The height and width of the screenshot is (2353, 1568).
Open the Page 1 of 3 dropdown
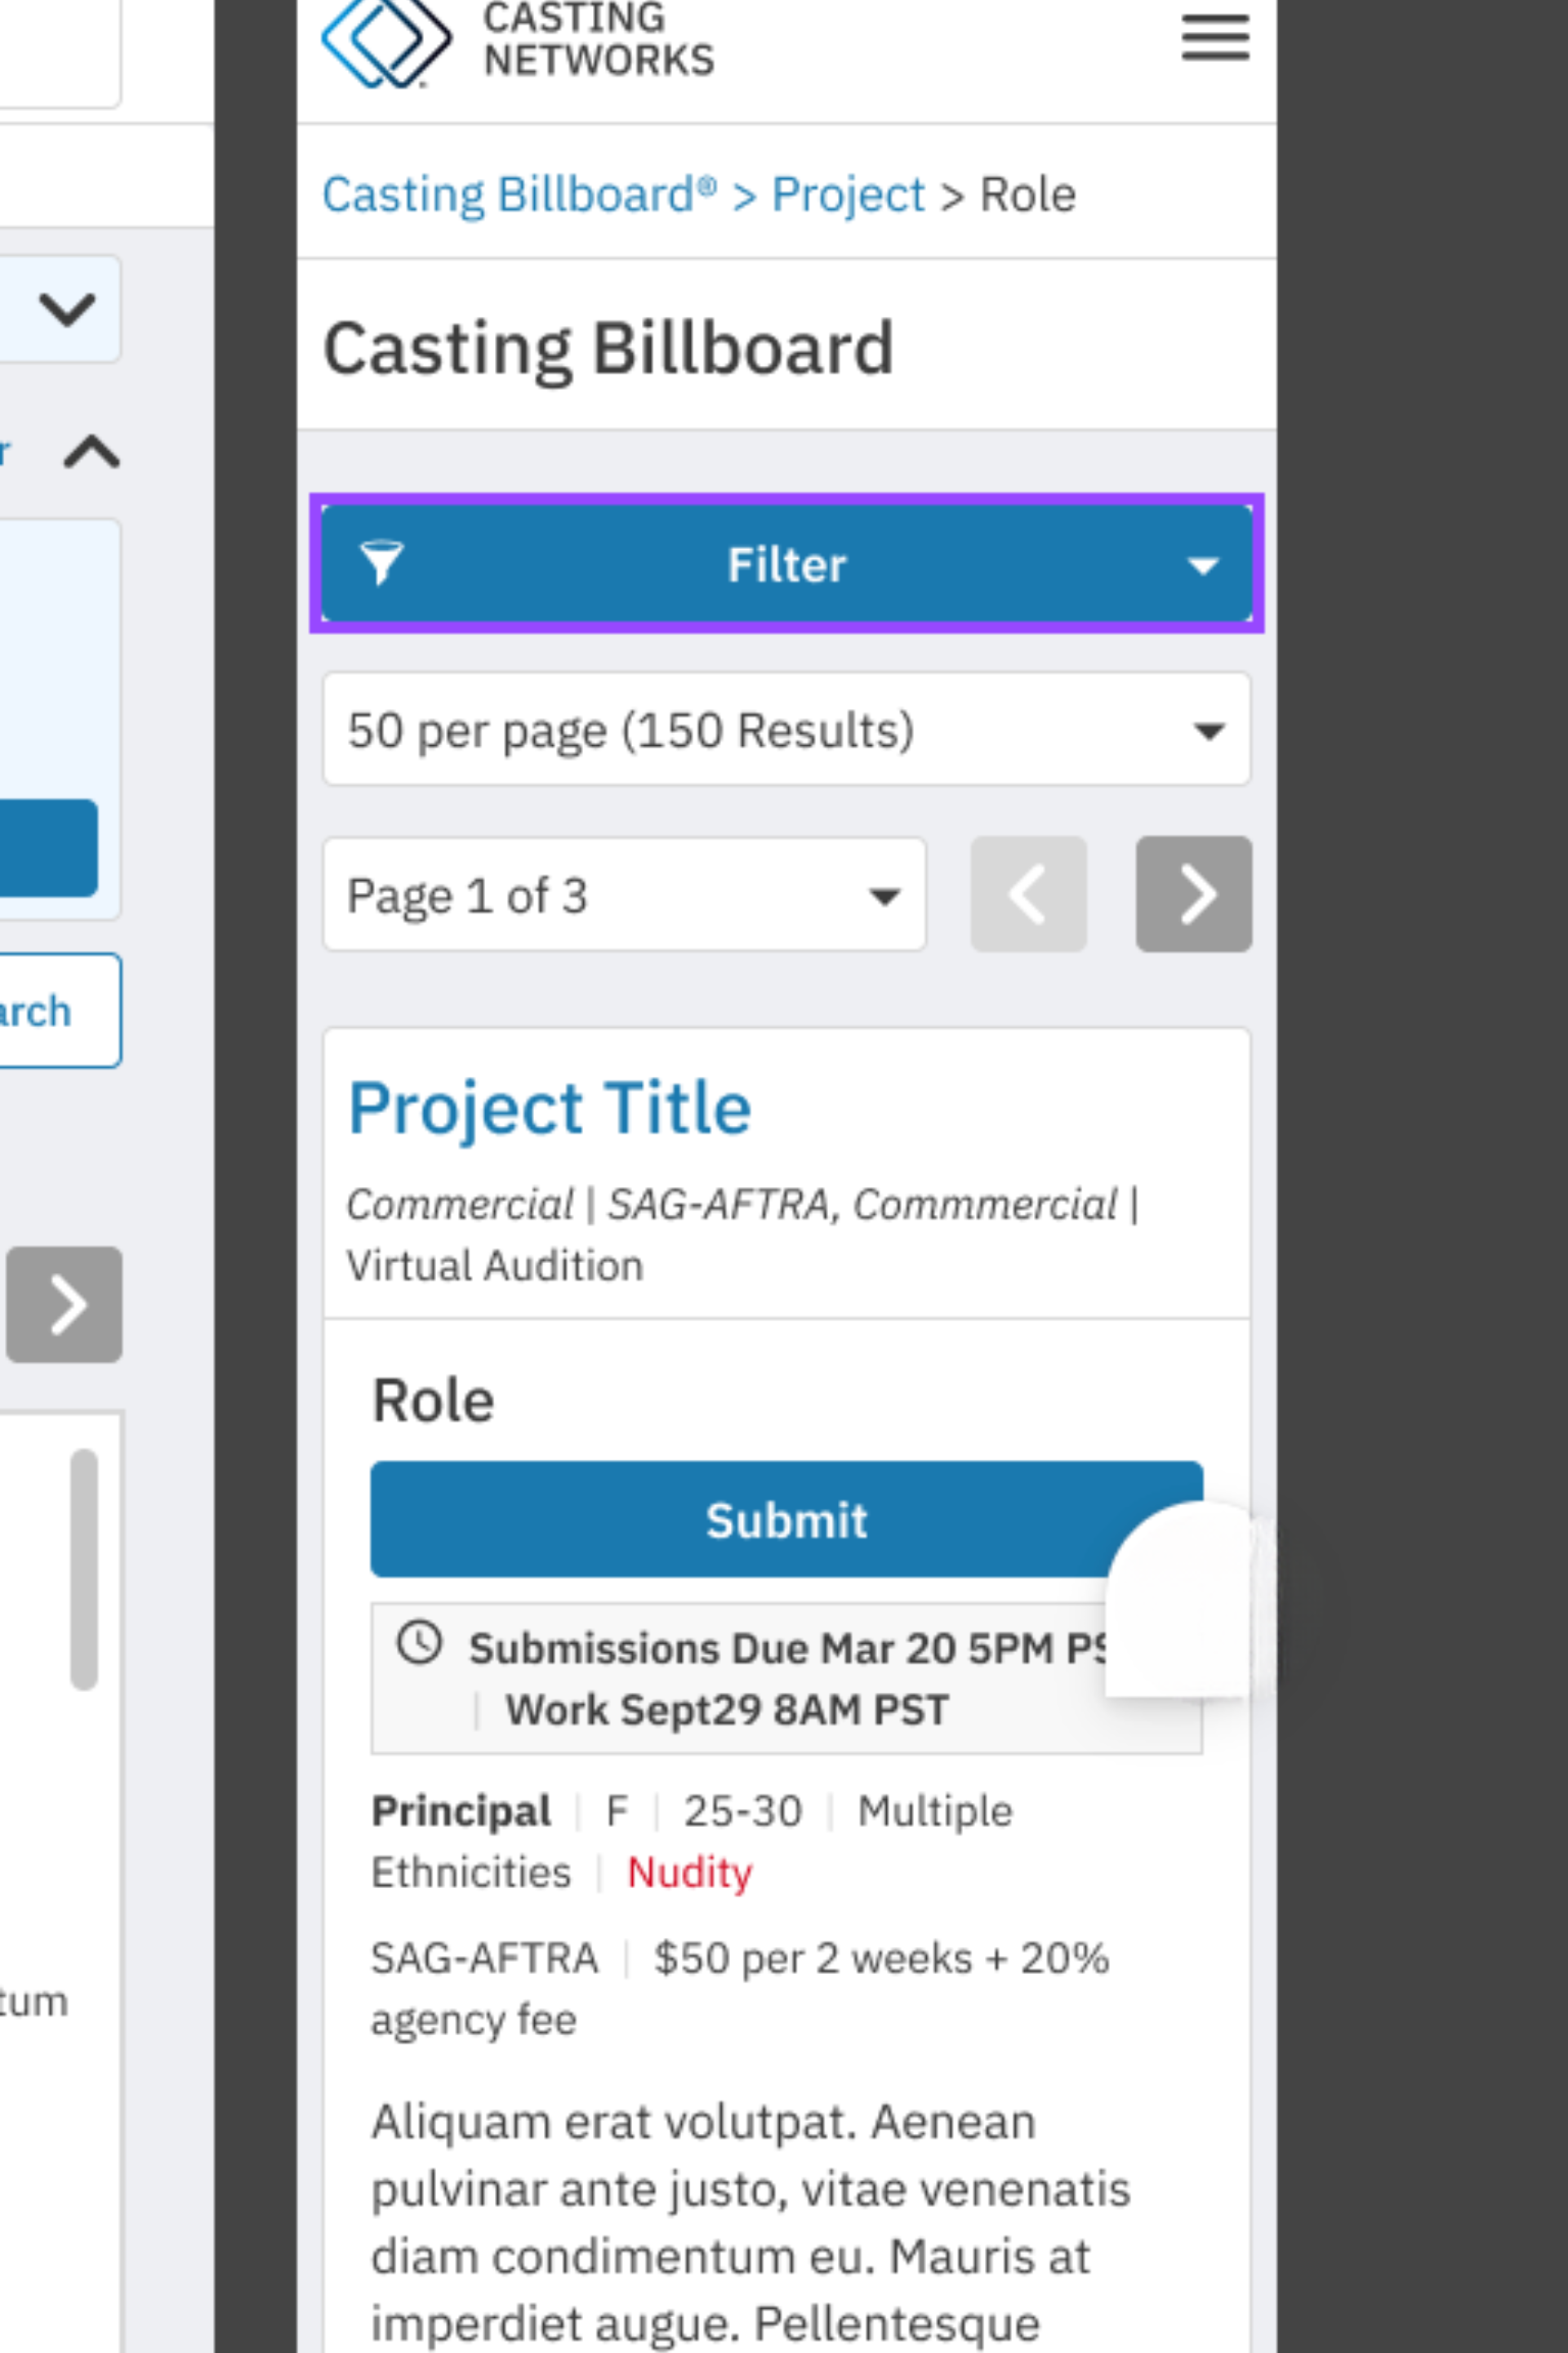pyautogui.click(x=624, y=895)
